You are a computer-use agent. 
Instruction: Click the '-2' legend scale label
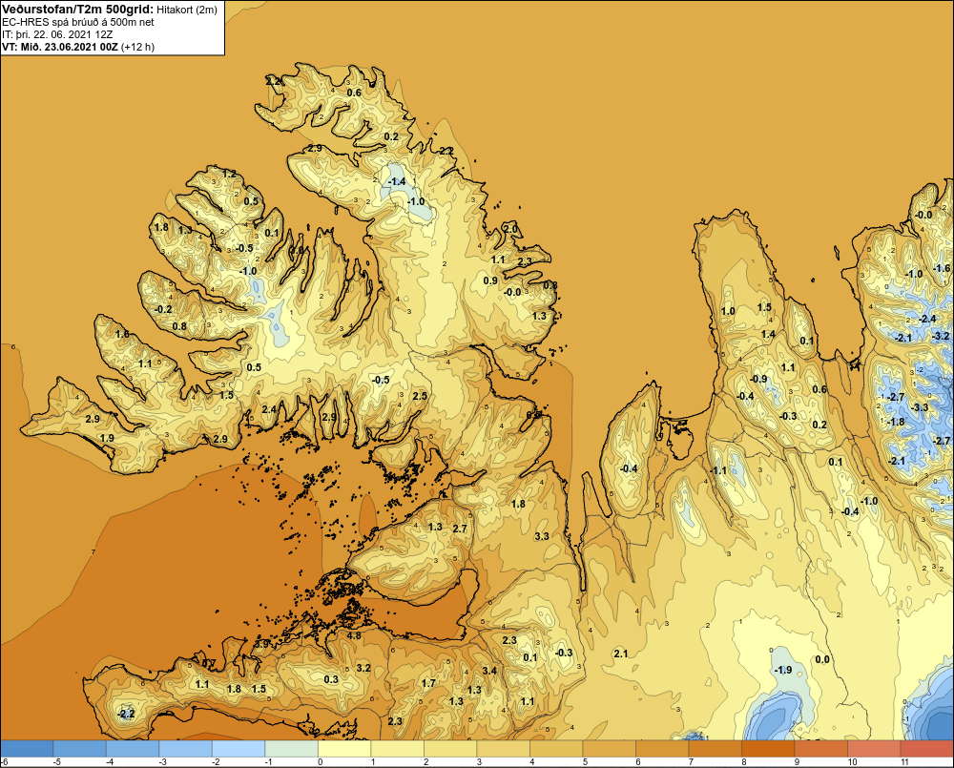click(x=216, y=762)
